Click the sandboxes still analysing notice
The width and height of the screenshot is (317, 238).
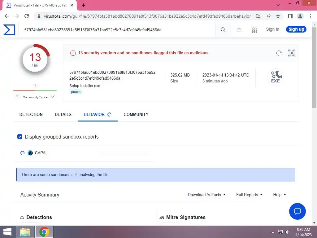(x=156, y=175)
